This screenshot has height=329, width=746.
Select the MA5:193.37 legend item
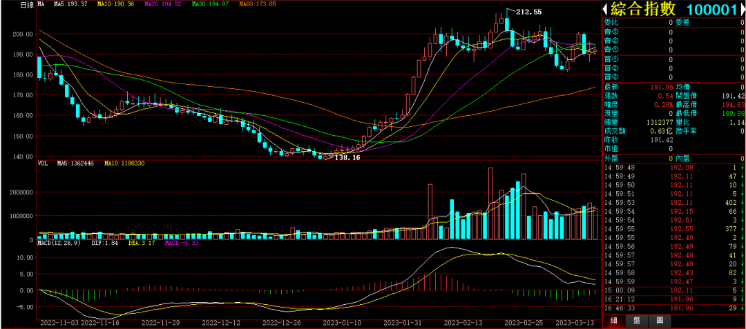tap(71, 5)
